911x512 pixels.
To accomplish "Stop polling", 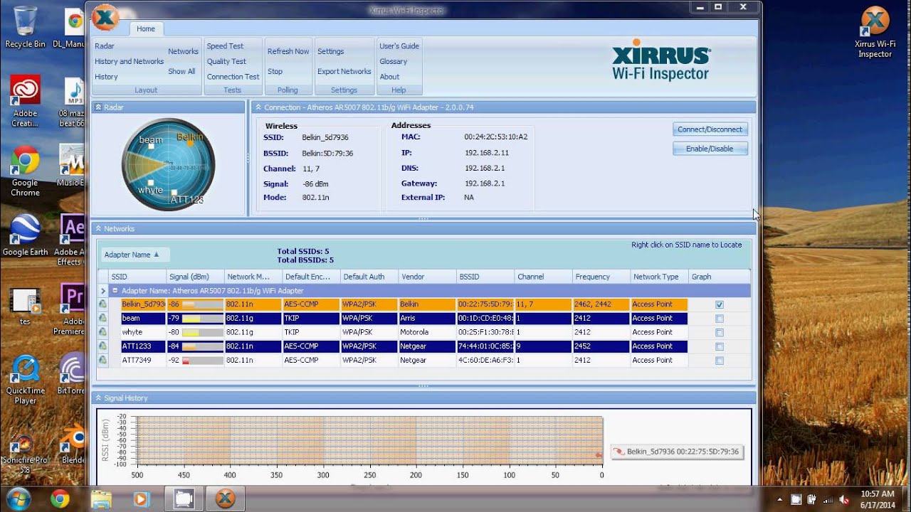I will coord(275,71).
